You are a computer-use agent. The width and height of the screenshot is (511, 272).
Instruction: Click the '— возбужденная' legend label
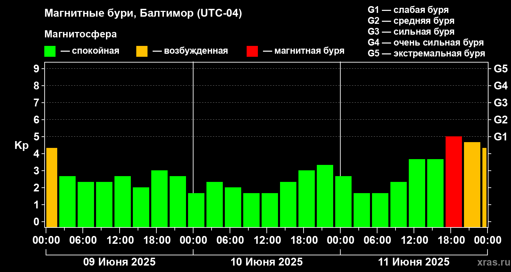click(190, 51)
